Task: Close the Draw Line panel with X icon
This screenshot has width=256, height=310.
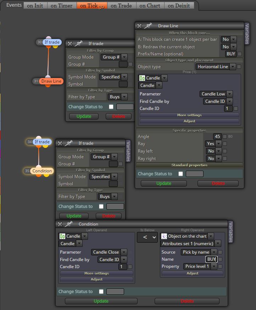Action: 139,26
